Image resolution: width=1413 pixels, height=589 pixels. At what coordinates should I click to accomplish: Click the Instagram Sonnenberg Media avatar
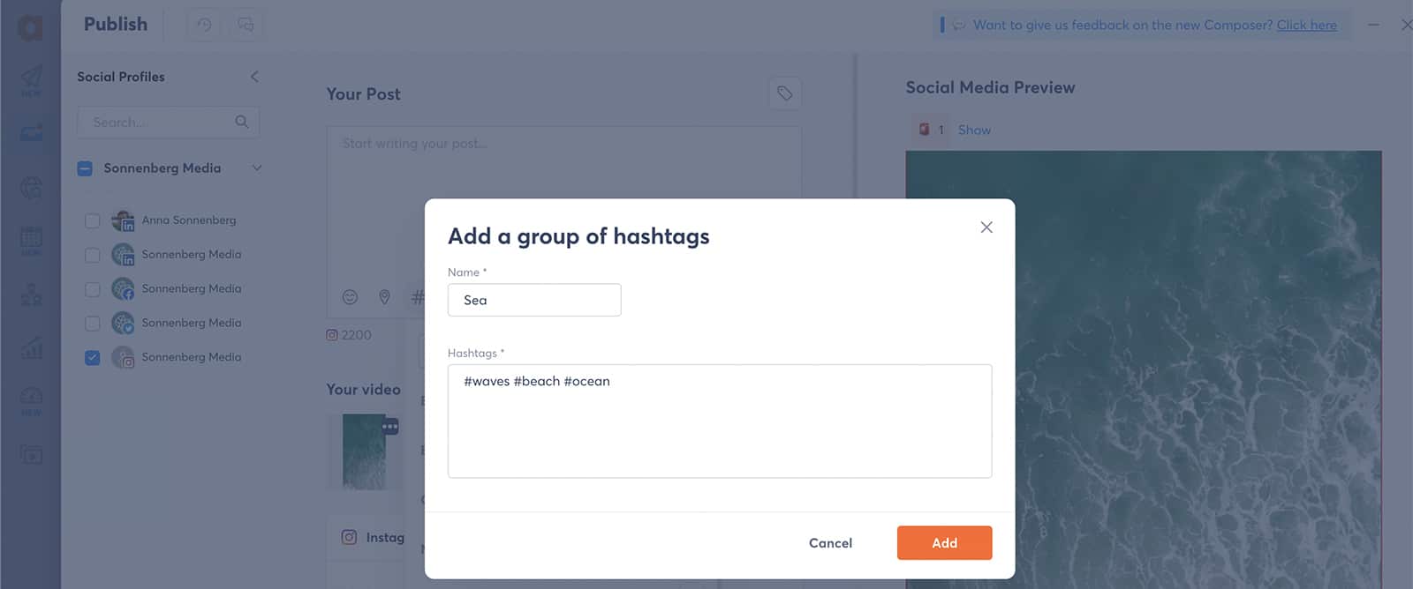[x=123, y=357]
